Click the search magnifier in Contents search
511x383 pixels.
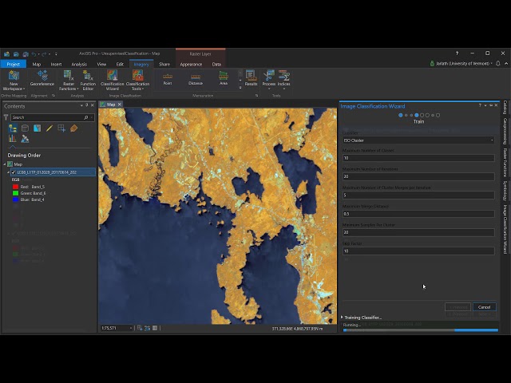86,117
